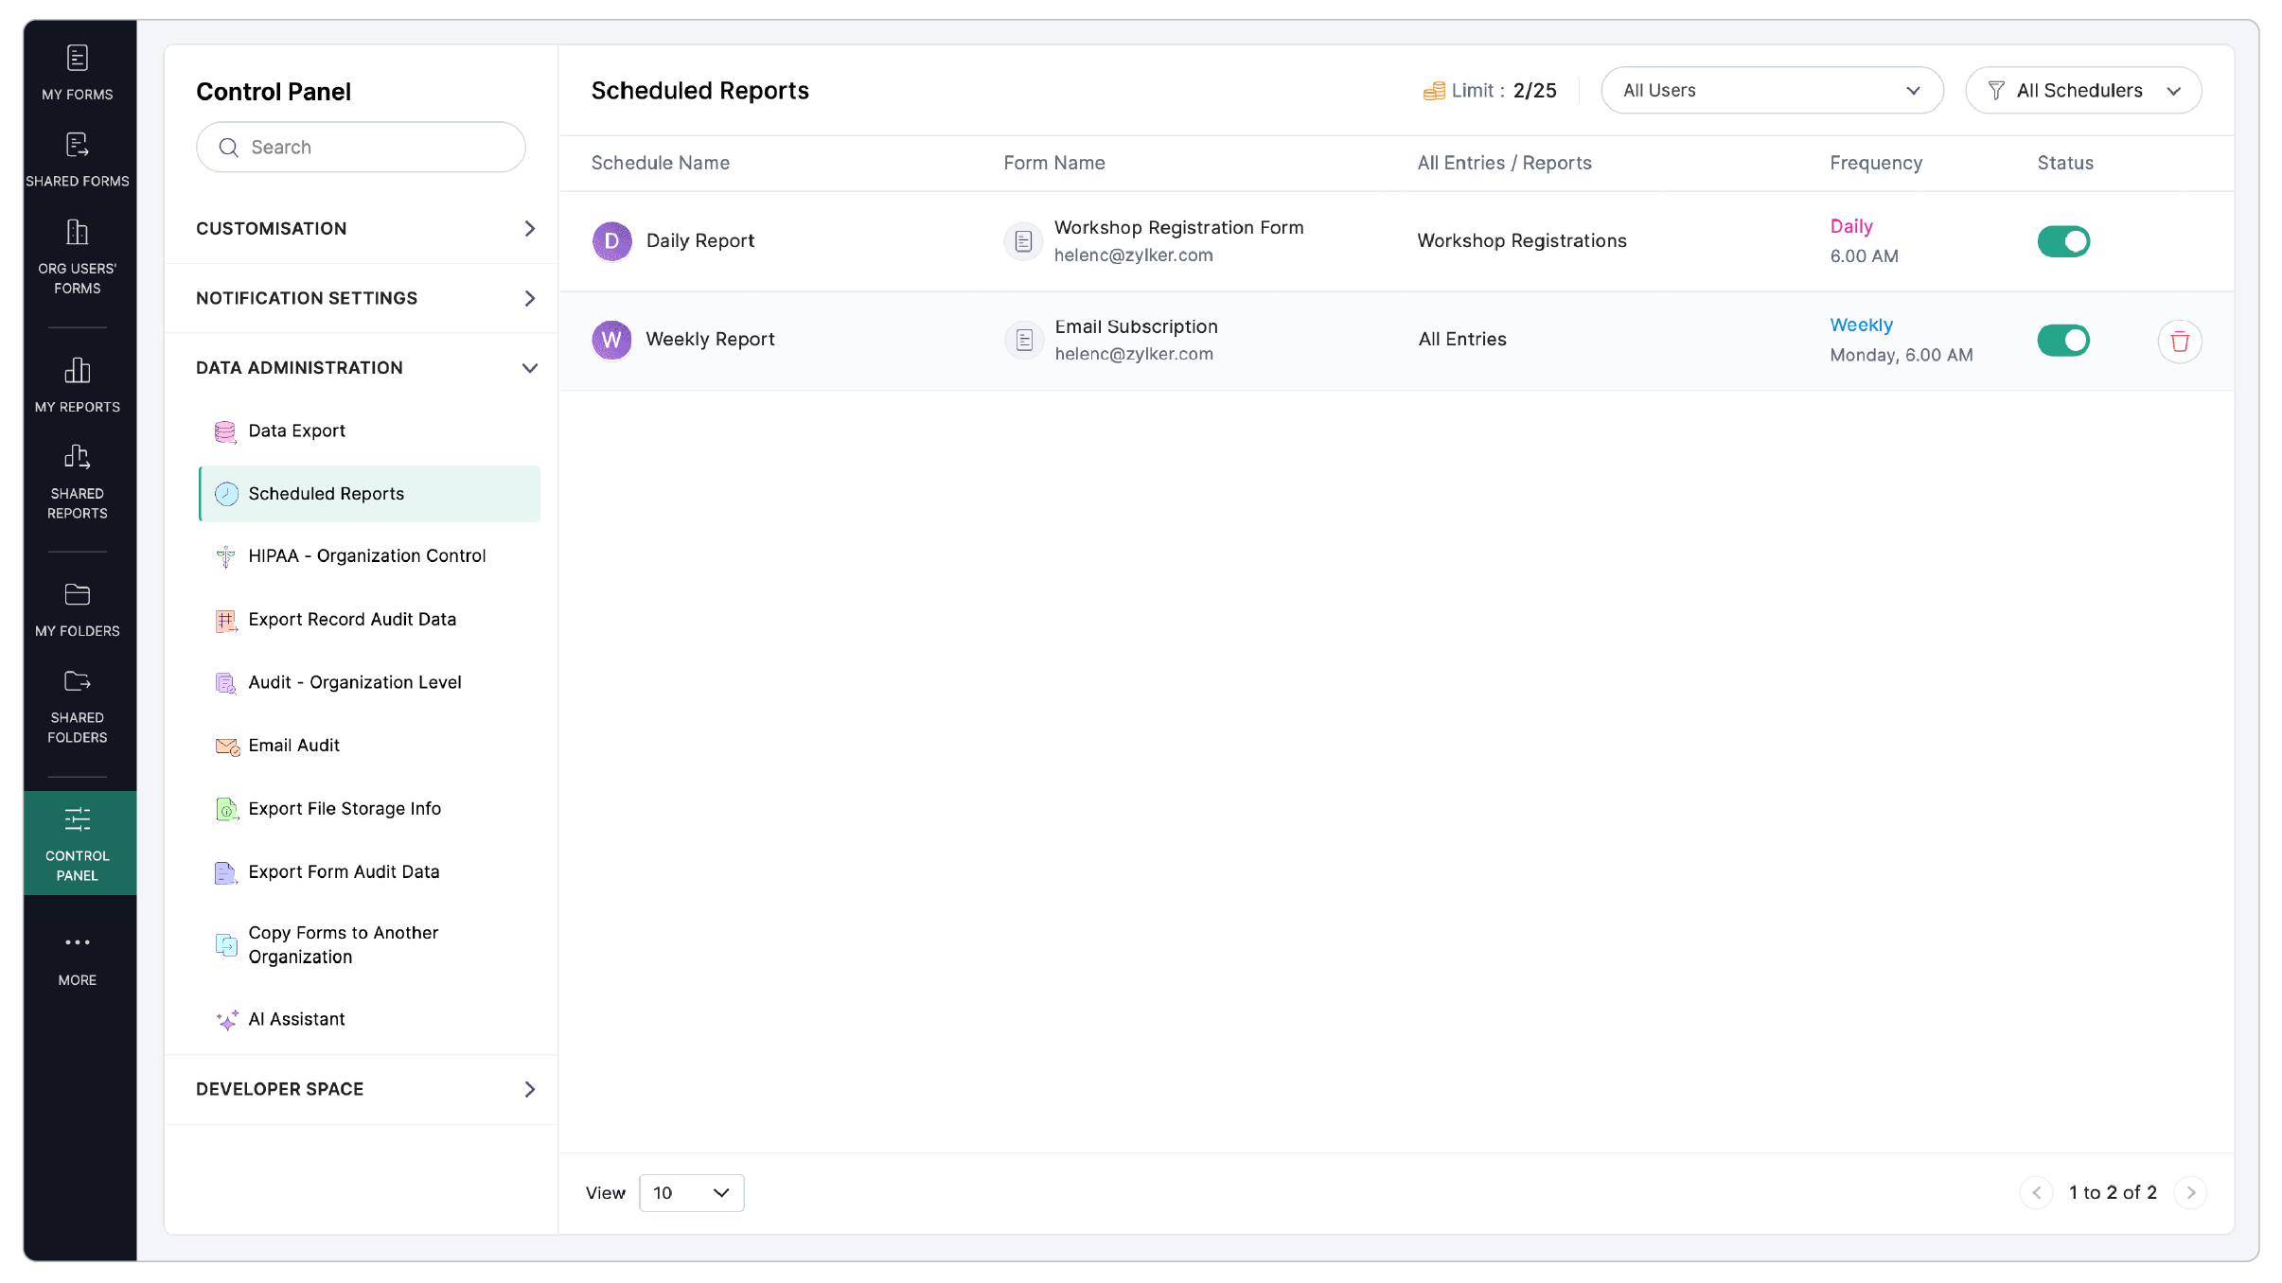Turn off the Weekly Report schedule

point(2063,341)
